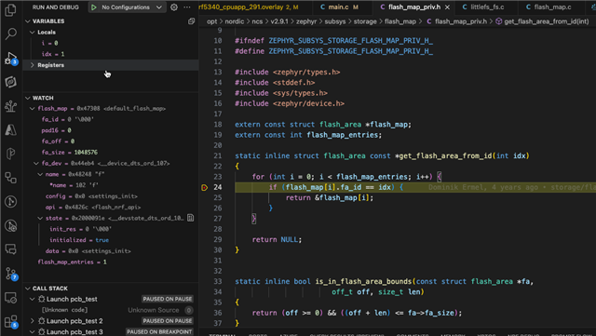
Task: Click line number 29 in the gutter
Action: [x=217, y=239]
